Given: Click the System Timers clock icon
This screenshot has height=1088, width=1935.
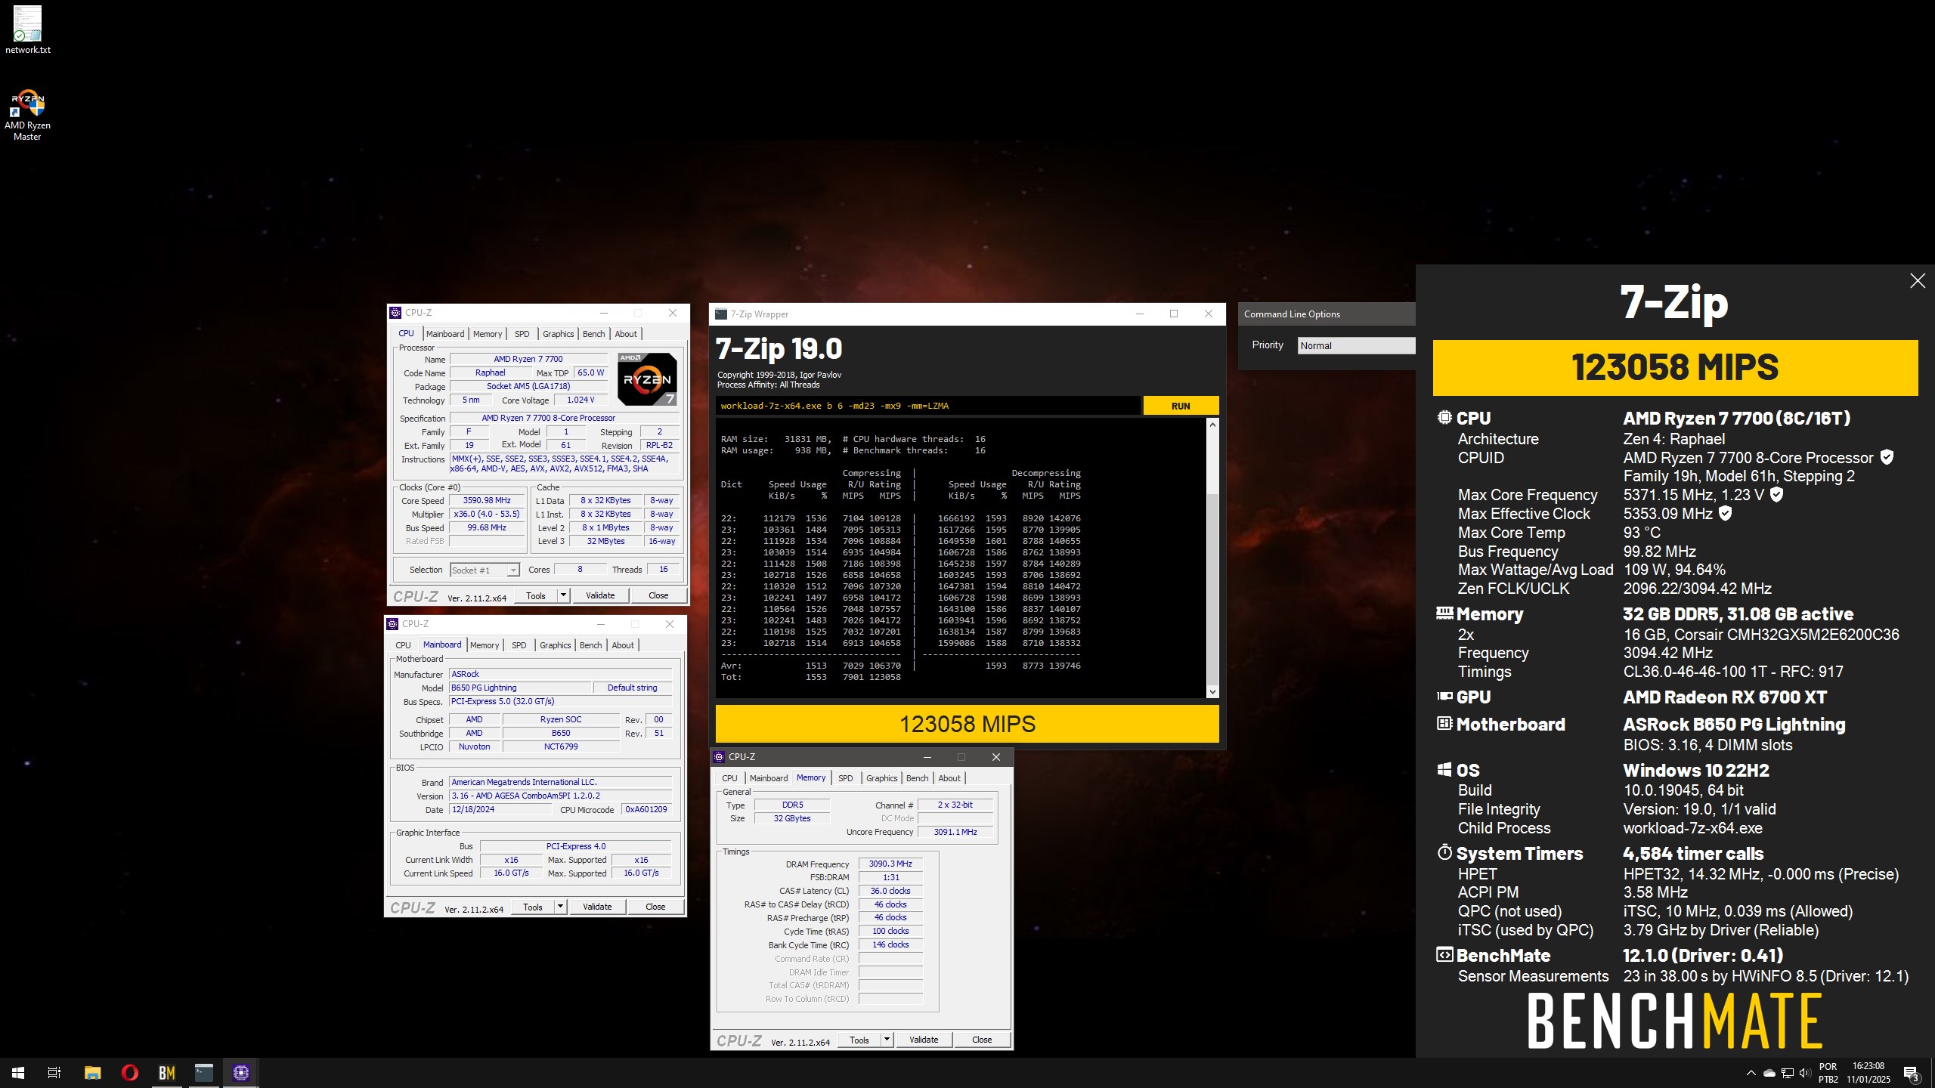Looking at the screenshot, I should [1444, 852].
